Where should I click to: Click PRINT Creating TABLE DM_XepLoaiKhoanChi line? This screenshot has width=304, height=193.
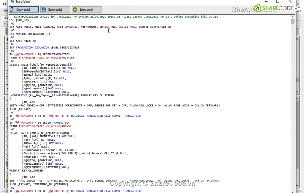click(x=43, y=58)
